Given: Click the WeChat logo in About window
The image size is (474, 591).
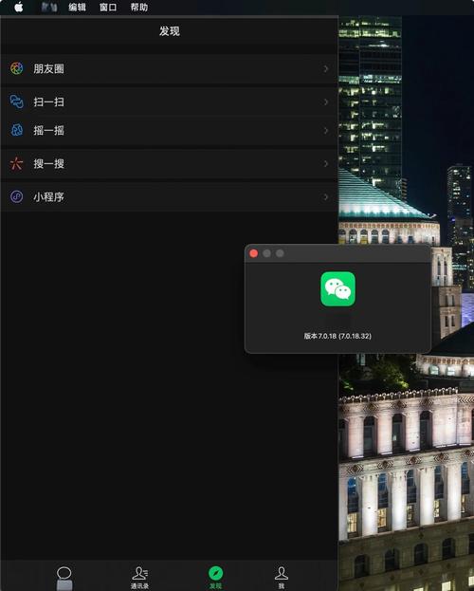Looking at the screenshot, I should 338,289.
